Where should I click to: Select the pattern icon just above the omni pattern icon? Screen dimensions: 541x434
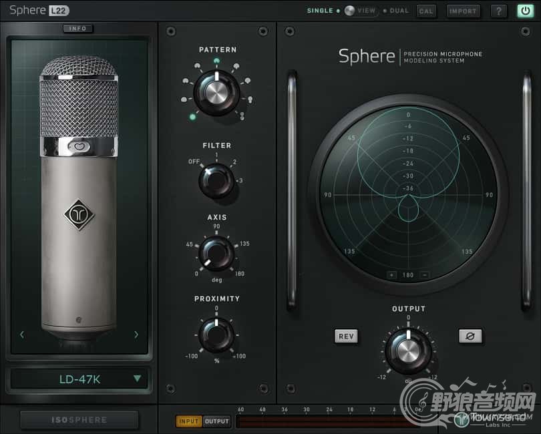point(184,99)
